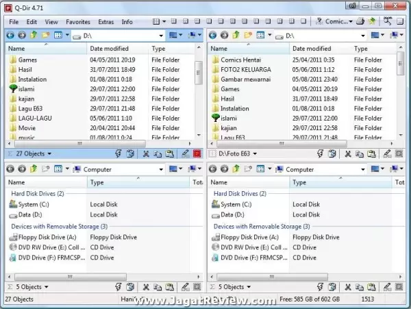Open the 27 Objects dropdown in top-left pane
This screenshot has width=411, height=309.
pos(27,155)
